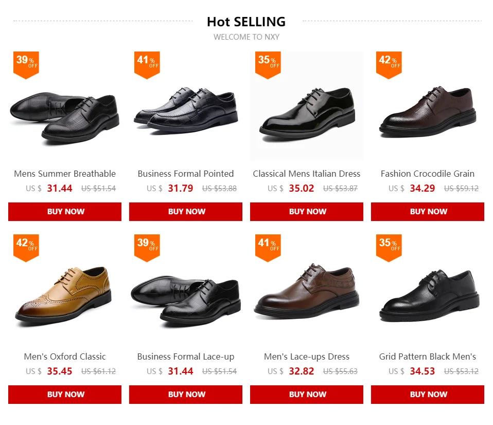493x425 pixels.
Task: Open the brown Men's Lace-ups Dress shoe image
Action: (307, 294)
